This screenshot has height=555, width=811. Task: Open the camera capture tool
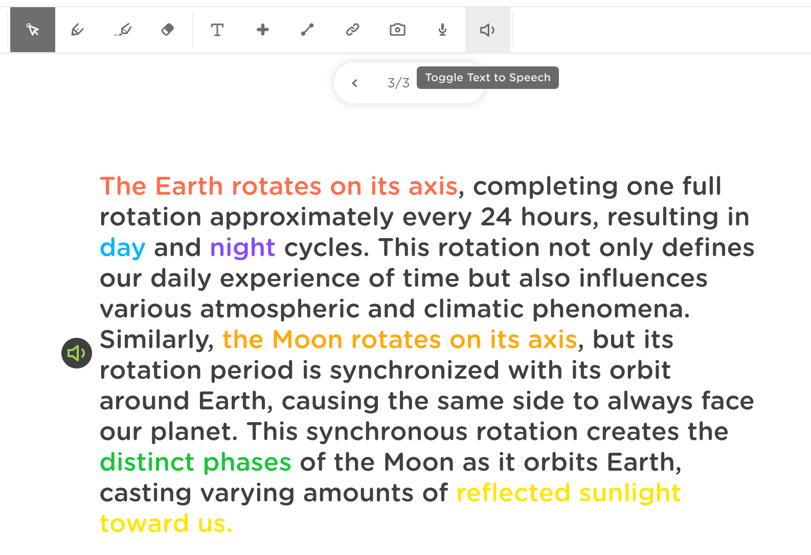(397, 30)
